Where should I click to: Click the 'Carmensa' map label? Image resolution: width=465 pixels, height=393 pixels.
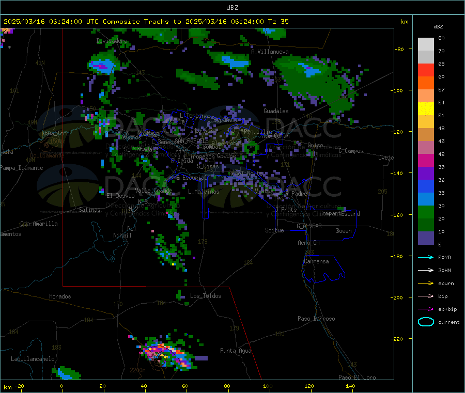click(x=316, y=261)
